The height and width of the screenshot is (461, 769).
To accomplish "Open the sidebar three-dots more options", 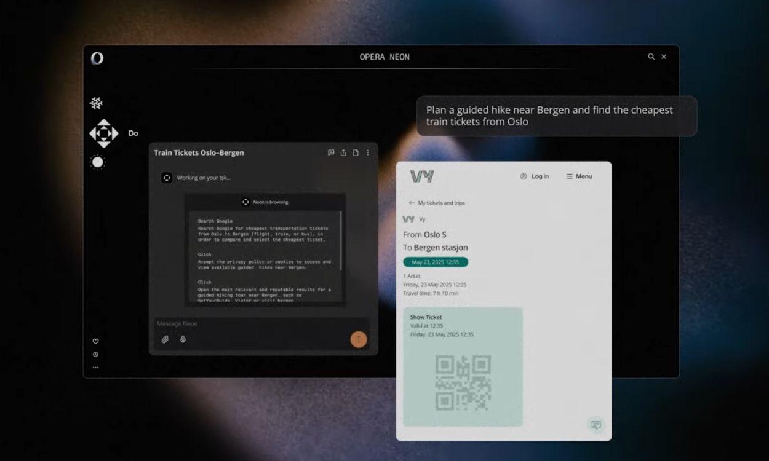I will (95, 368).
